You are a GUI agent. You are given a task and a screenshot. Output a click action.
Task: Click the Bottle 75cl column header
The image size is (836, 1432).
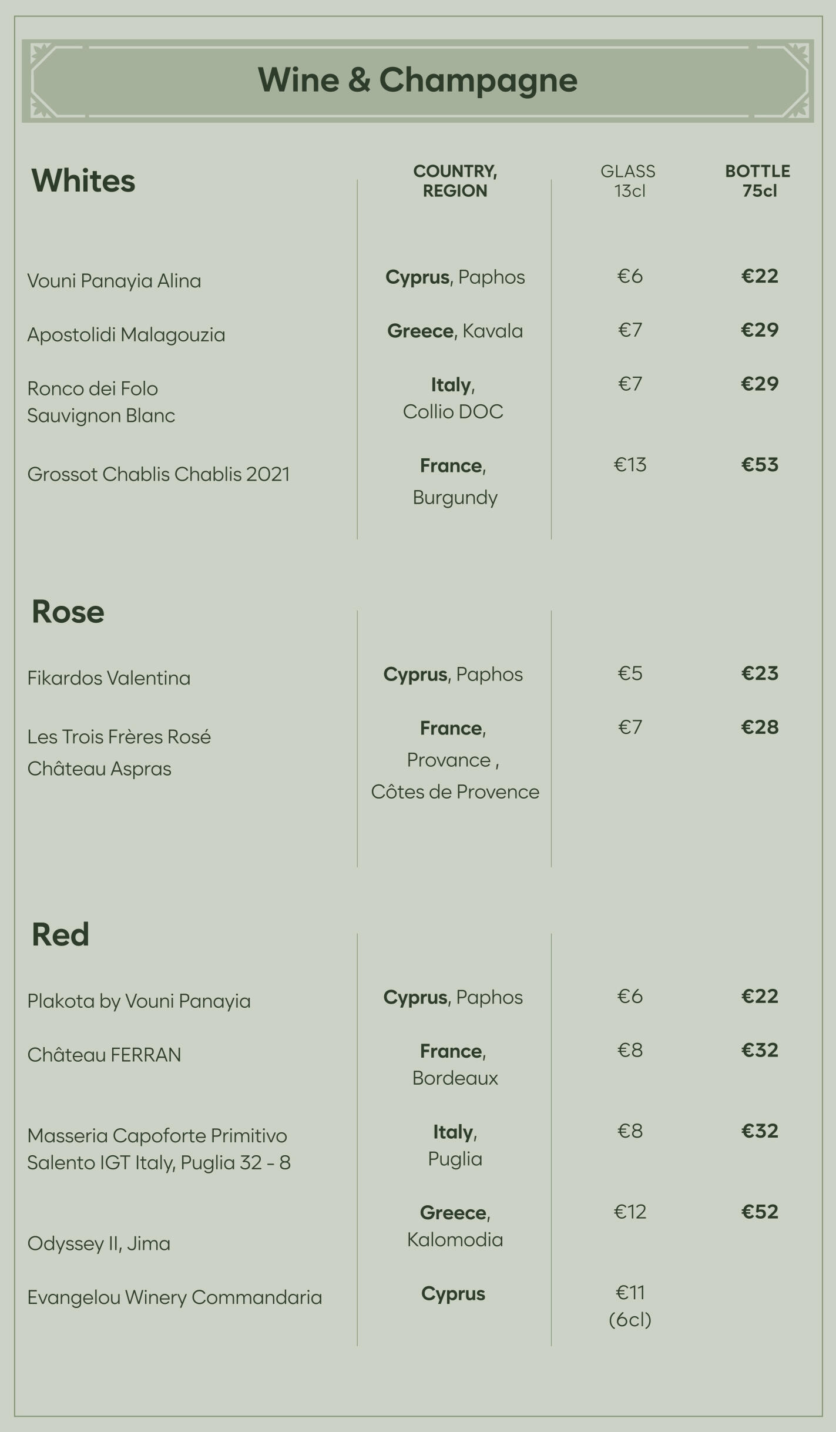pos(758,181)
